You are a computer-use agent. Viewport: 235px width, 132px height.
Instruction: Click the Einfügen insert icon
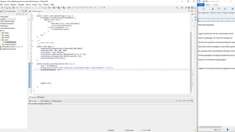point(225,9)
